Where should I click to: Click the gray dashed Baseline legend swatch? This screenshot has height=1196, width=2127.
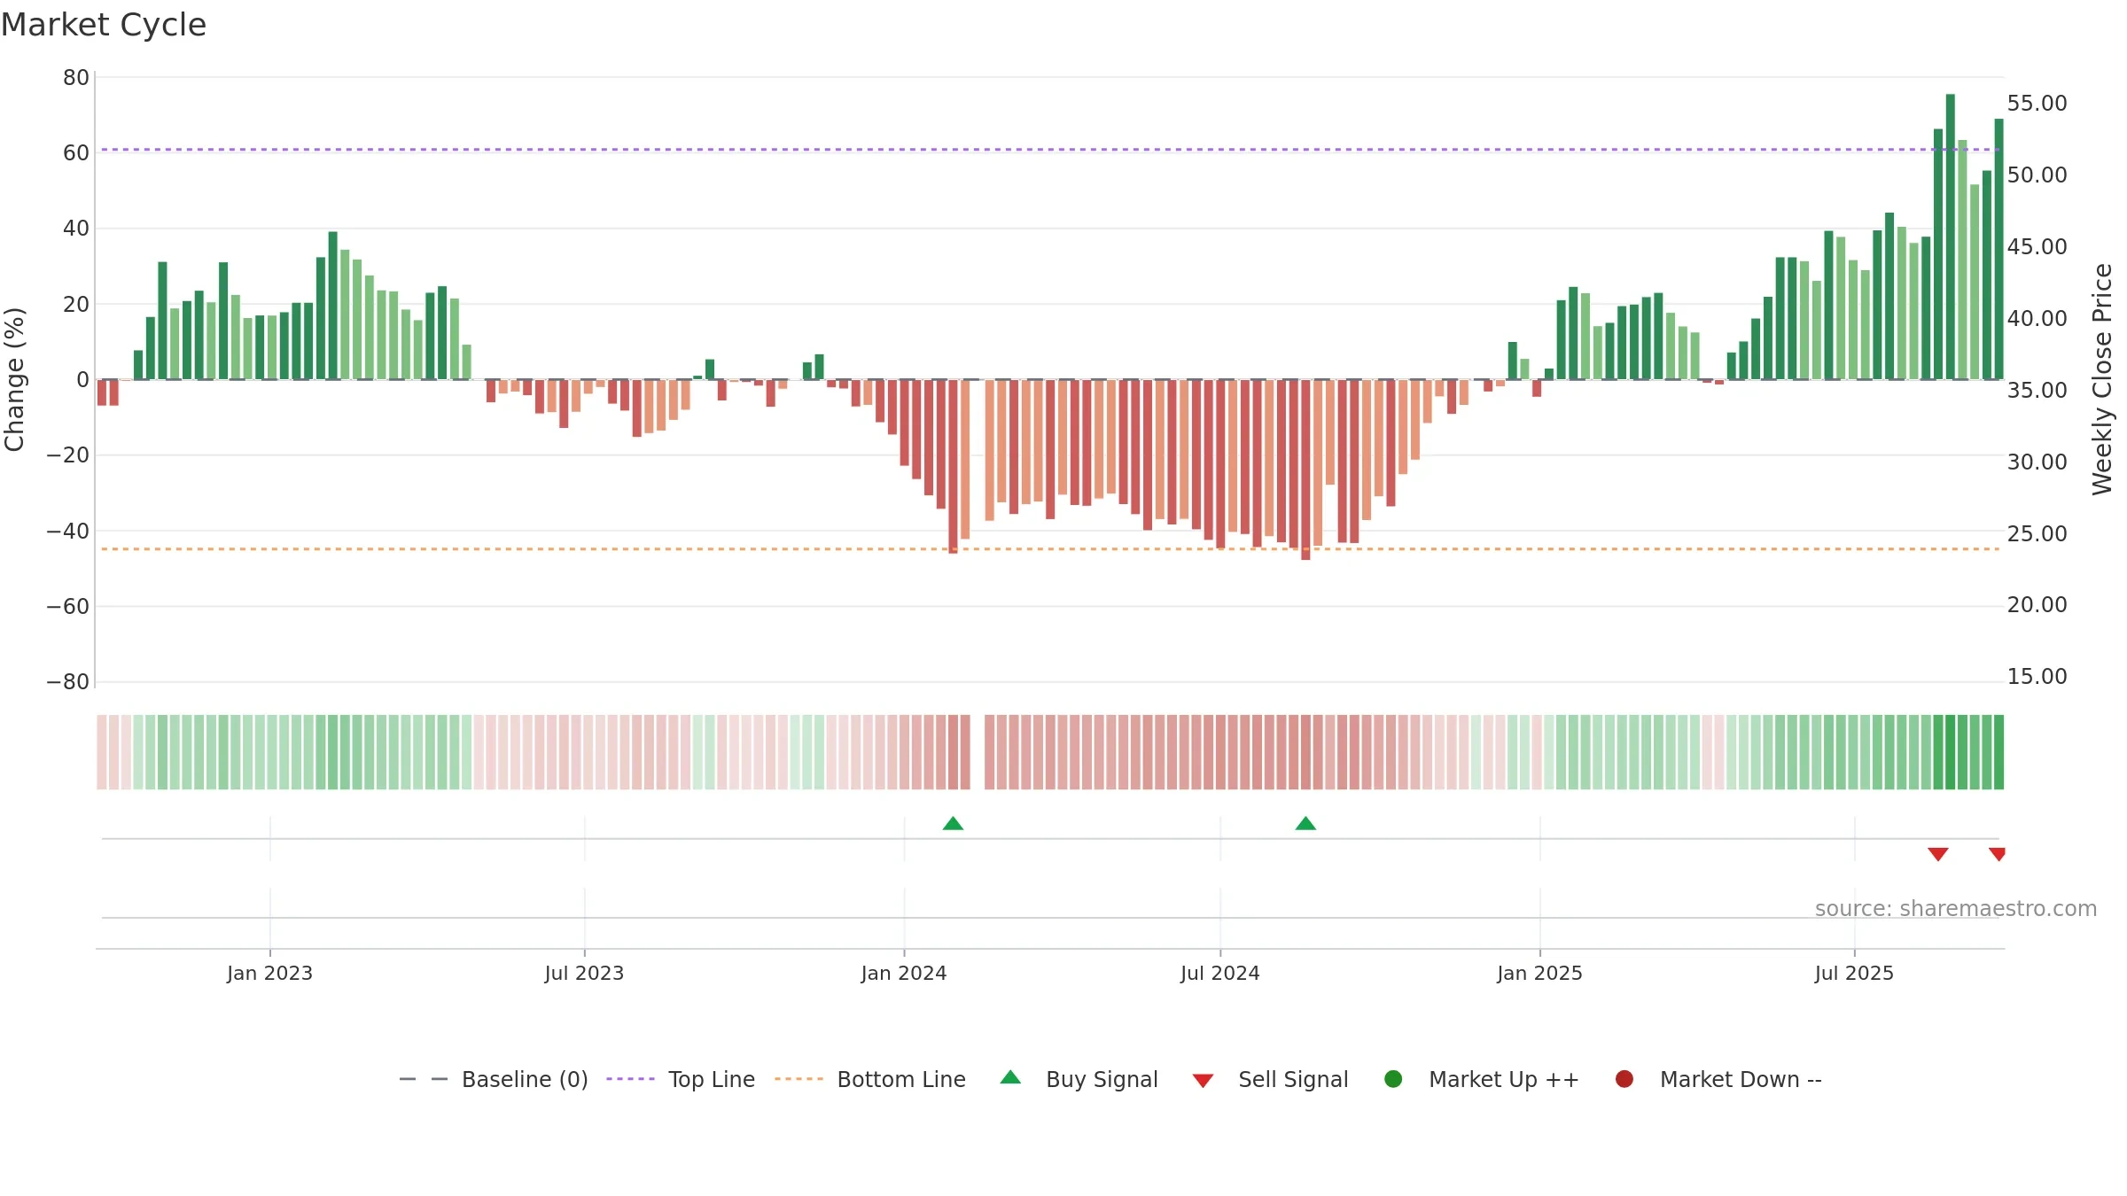(424, 1079)
